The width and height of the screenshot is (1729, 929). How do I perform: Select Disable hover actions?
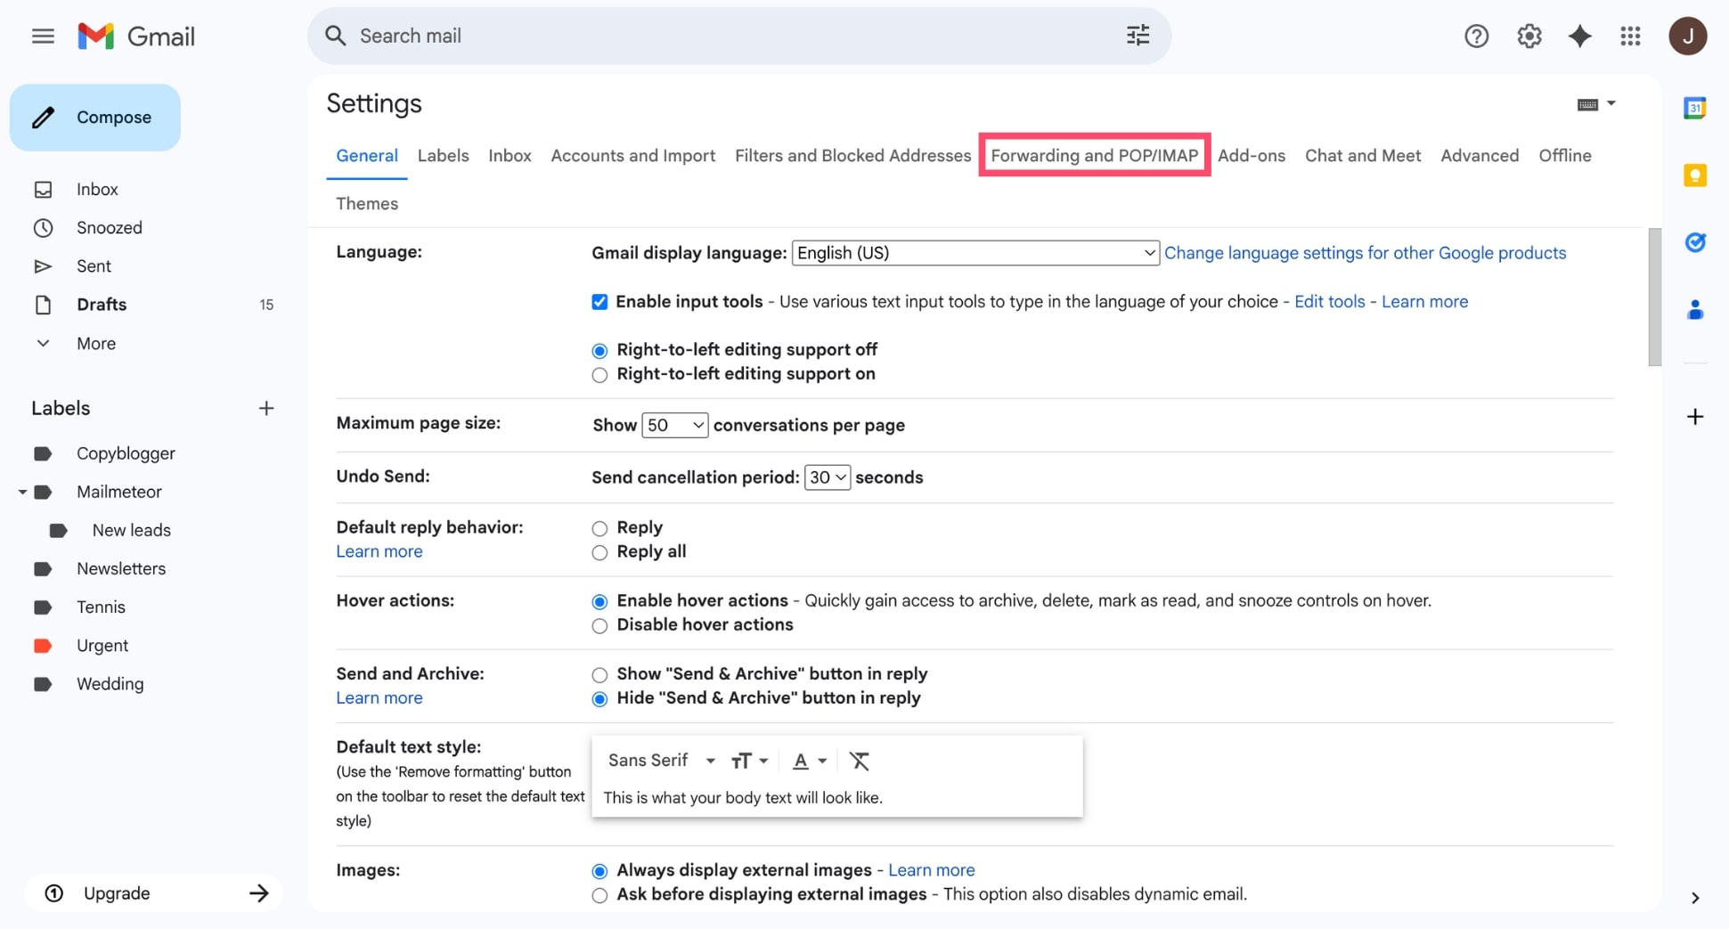(x=599, y=625)
